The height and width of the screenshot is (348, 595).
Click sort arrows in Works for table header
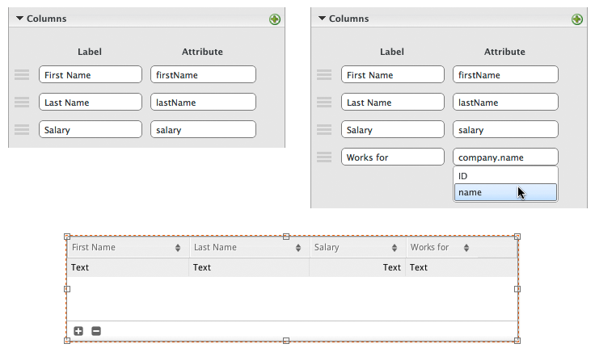[x=466, y=248]
